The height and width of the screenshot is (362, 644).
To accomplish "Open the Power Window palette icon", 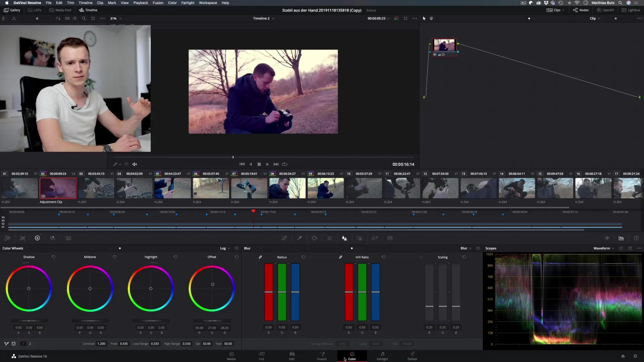I will [314, 238].
